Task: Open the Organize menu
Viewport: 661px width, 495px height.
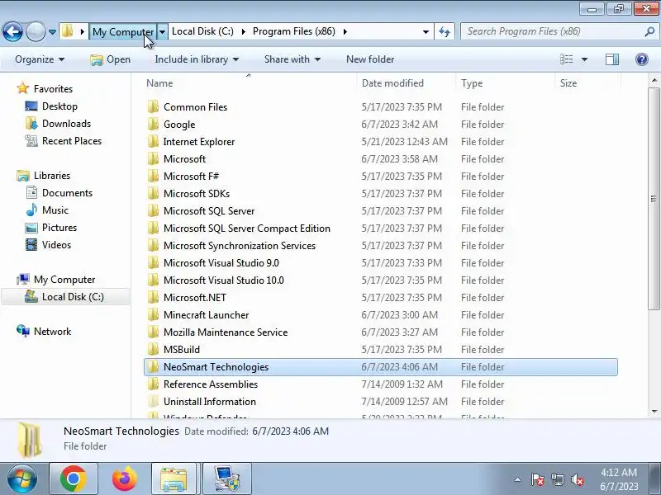Action: pyautogui.click(x=40, y=59)
